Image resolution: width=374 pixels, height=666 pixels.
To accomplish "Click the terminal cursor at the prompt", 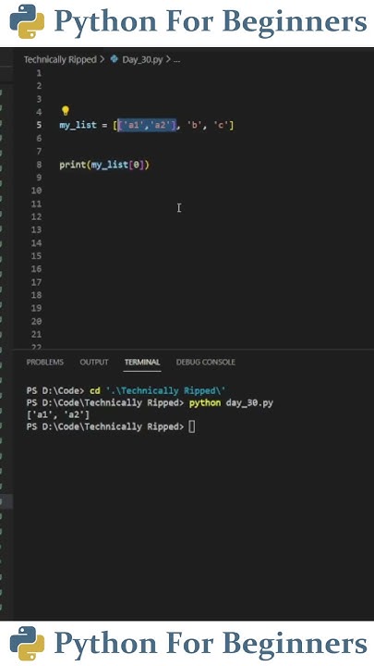I will click(x=192, y=426).
